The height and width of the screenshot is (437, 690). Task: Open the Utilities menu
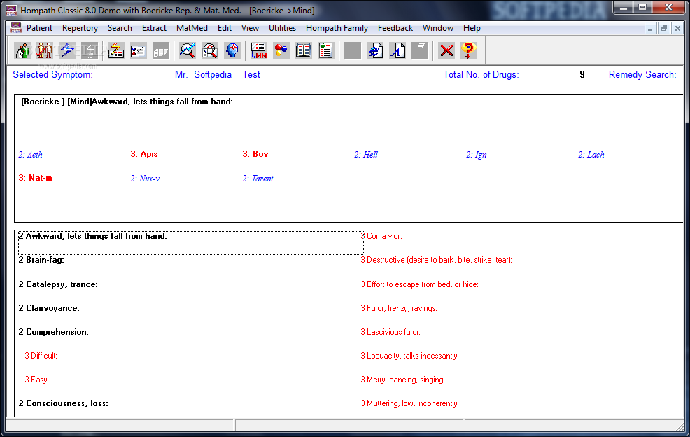point(282,28)
